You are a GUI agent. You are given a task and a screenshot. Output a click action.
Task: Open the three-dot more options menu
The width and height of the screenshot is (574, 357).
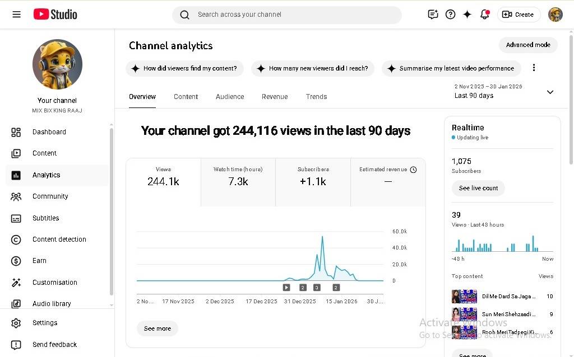(x=534, y=68)
